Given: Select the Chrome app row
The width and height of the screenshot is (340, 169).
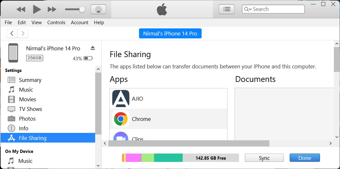Looking at the screenshot, I should tap(168, 119).
